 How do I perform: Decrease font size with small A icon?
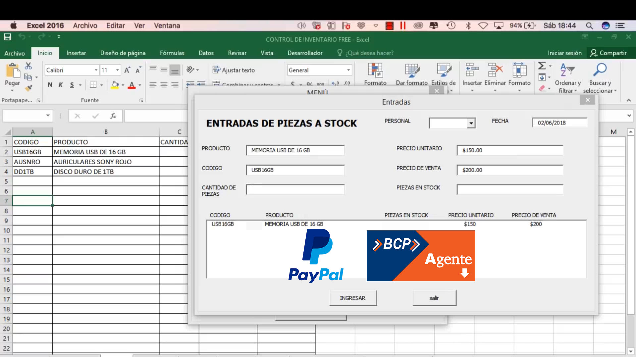[138, 70]
